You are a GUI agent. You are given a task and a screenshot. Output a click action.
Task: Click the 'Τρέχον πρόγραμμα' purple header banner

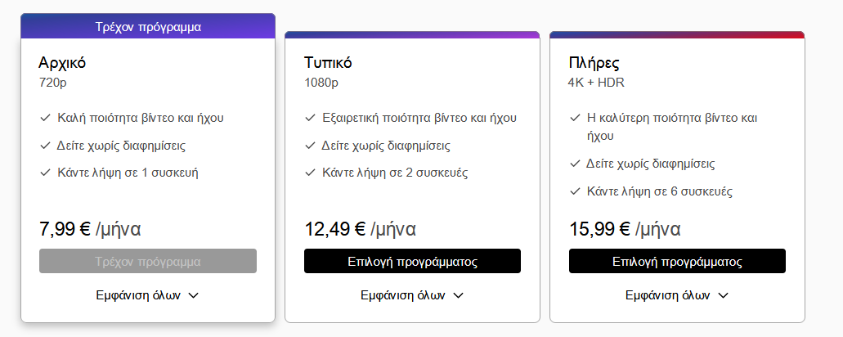tap(148, 26)
